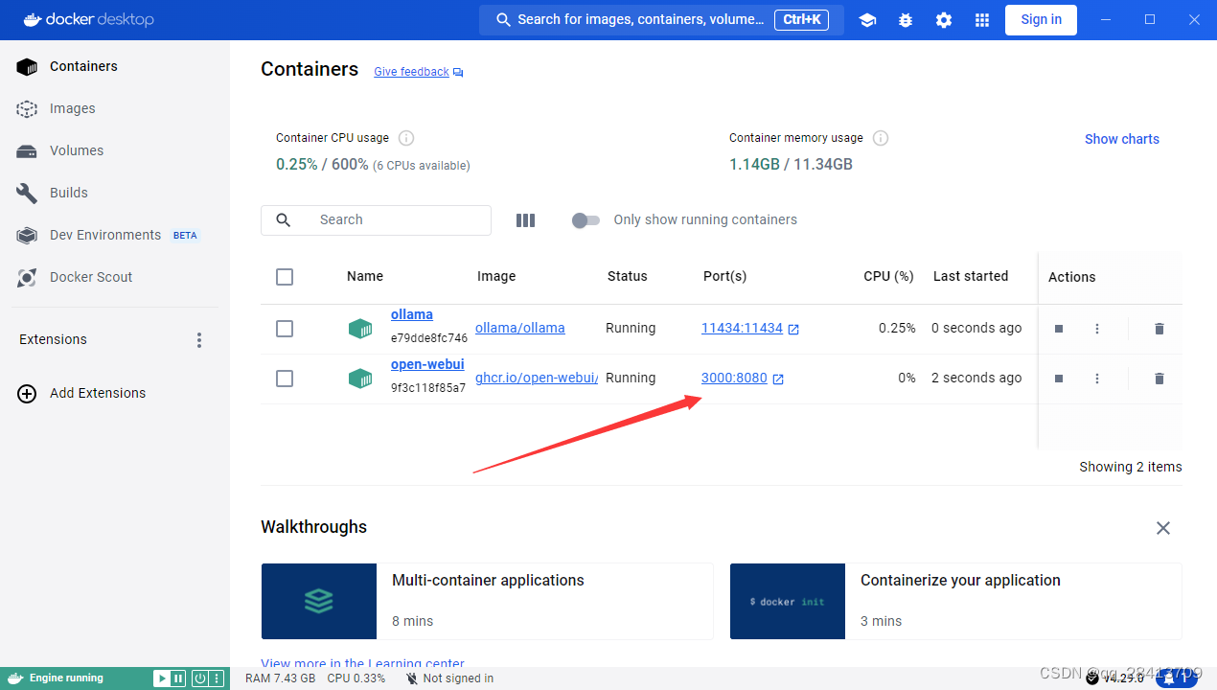Open the Troubleshoot bug icon
1217x690 pixels.
pos(906,20)
